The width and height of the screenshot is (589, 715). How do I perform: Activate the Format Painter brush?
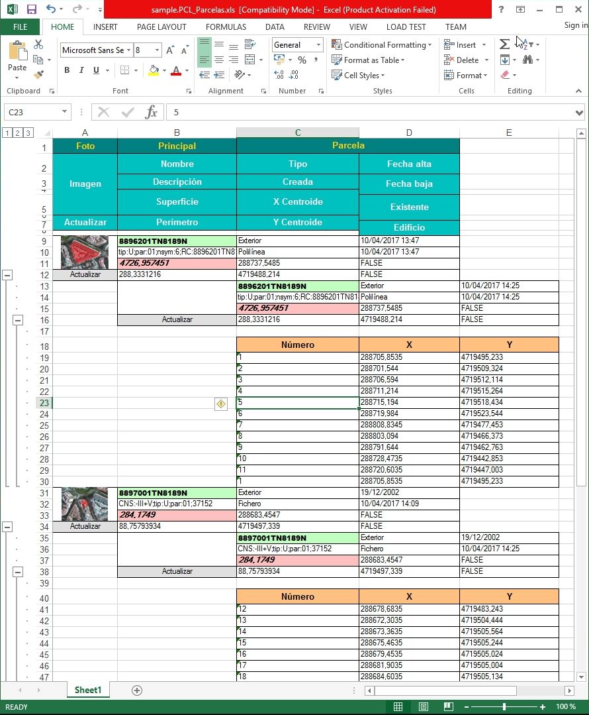click(x=39, y=74)
